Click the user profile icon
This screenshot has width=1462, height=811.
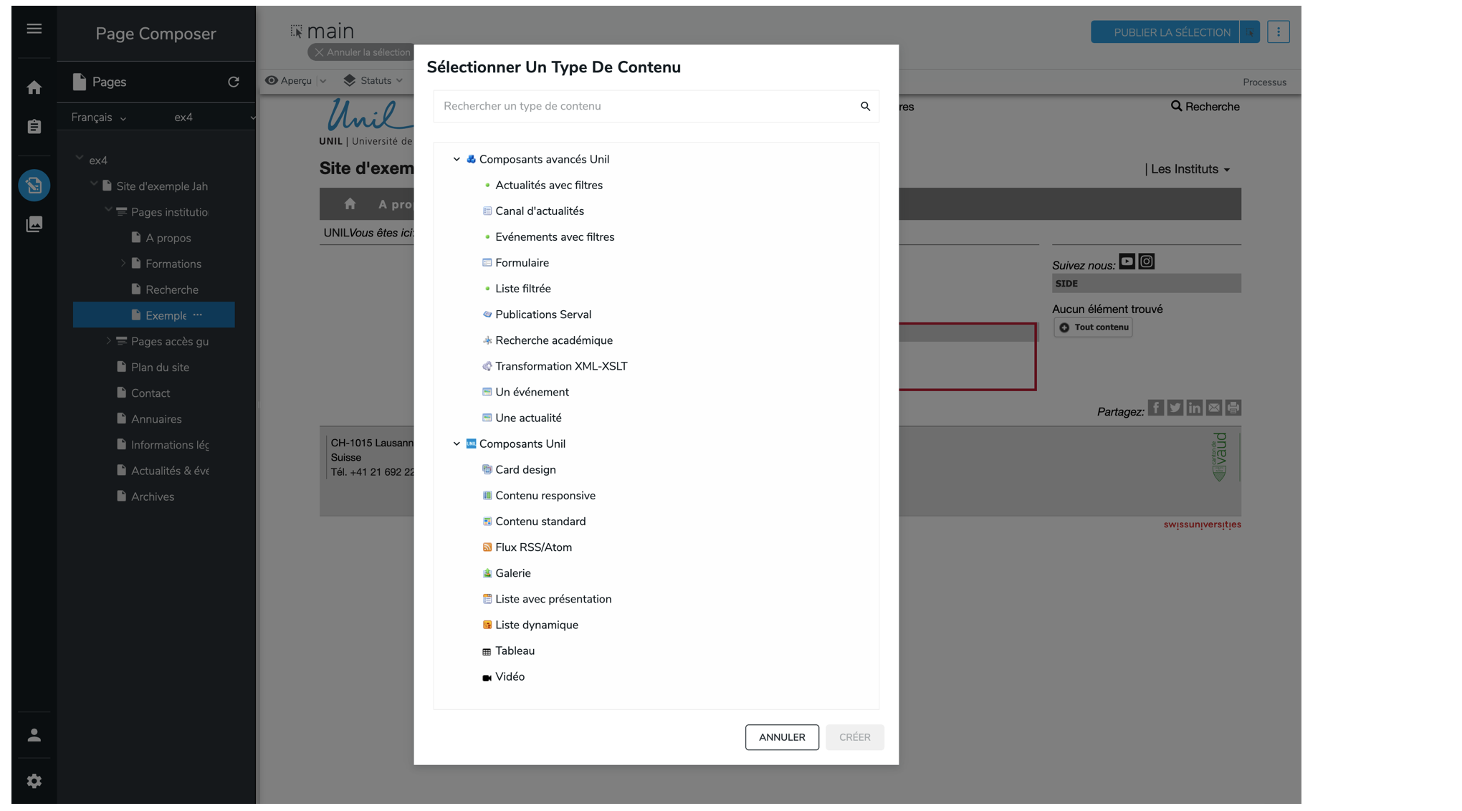tap(34, 735)
